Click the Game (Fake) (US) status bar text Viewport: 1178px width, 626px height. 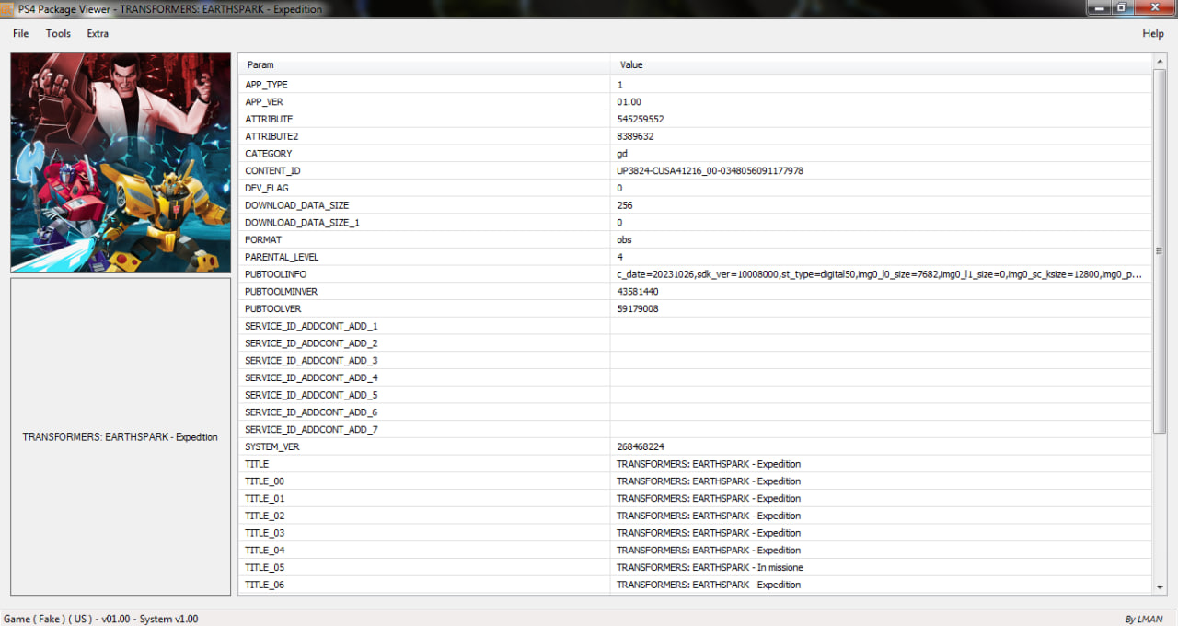click(101, 619)
